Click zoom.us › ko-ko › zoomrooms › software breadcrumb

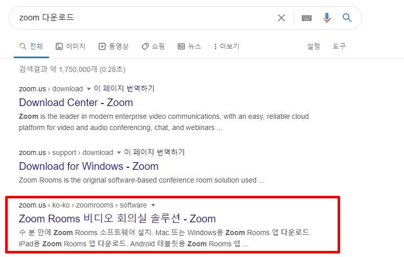point(83,205)
